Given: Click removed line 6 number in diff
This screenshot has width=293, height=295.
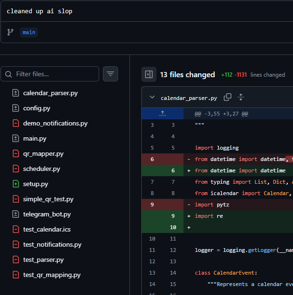Looking at the screenshot, I should [152, 159].
